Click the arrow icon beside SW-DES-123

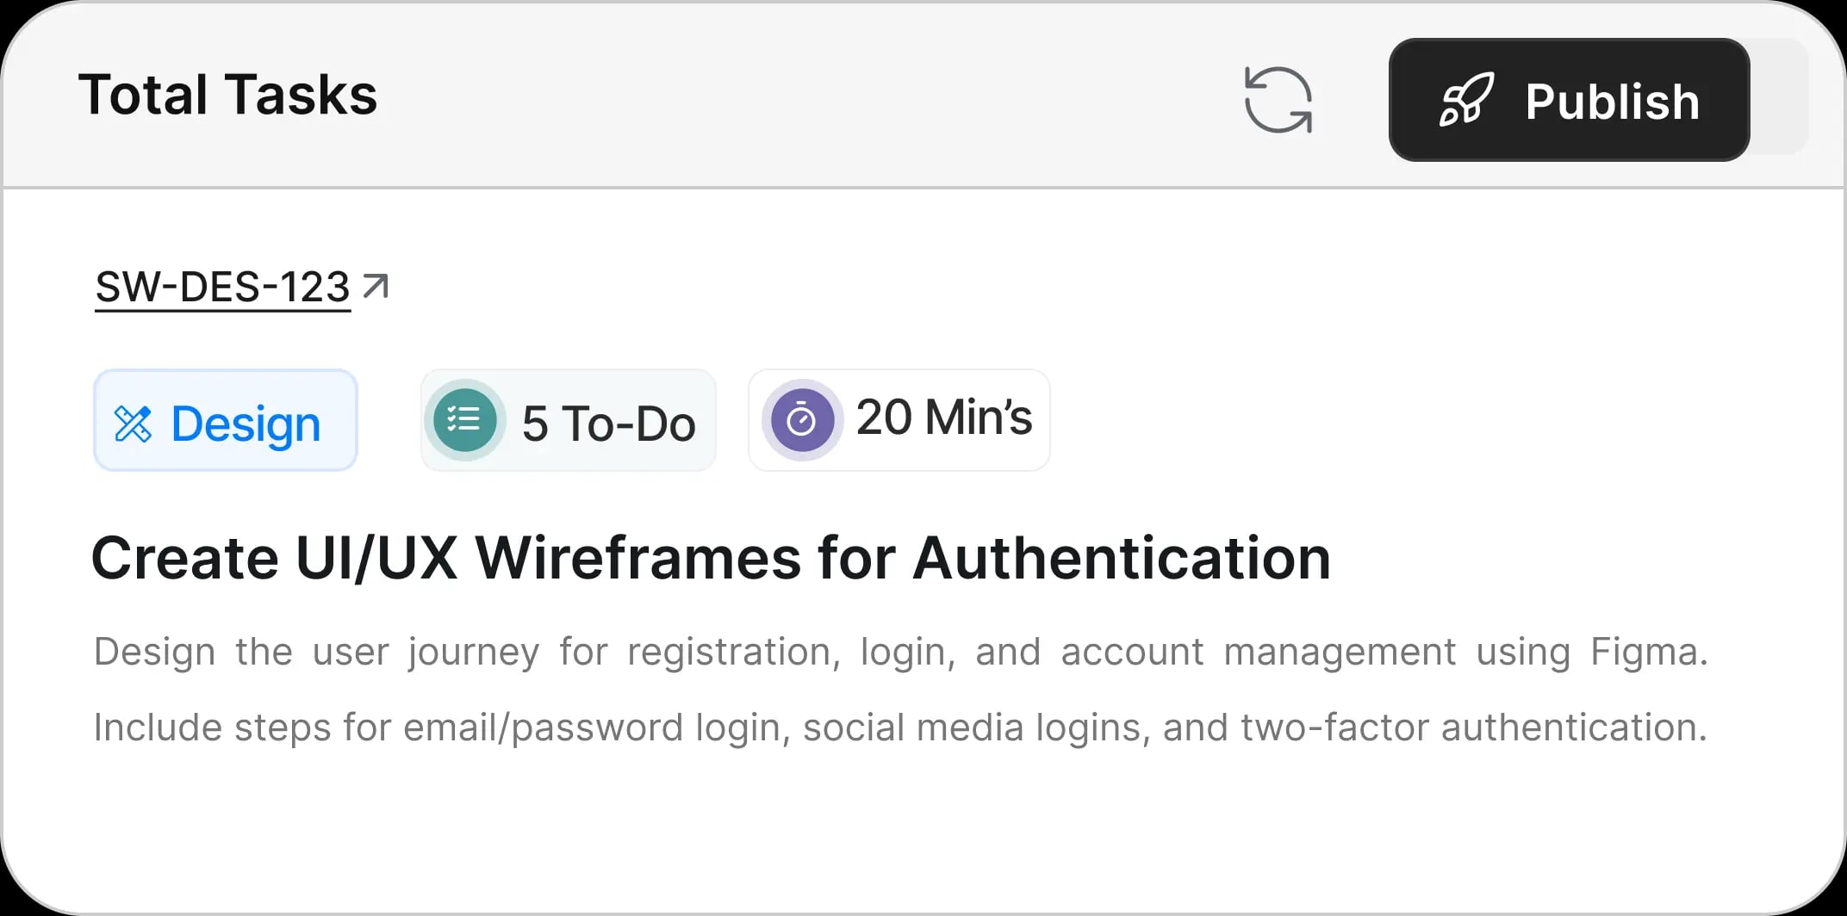point(376,285)
